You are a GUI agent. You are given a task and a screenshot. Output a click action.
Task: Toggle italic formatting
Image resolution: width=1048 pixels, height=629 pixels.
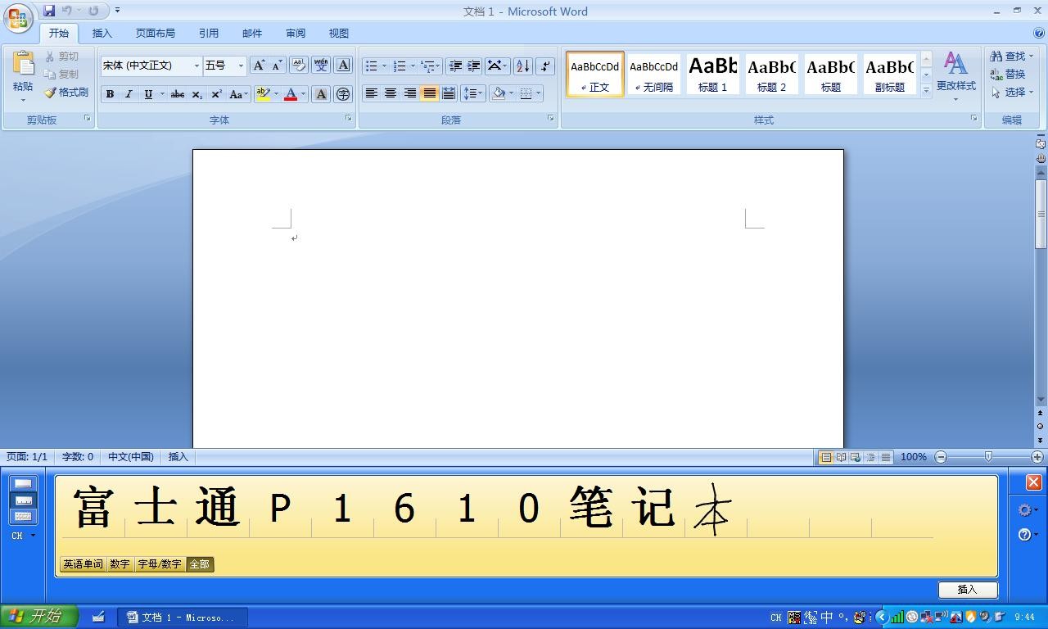(x=129, y=94)
